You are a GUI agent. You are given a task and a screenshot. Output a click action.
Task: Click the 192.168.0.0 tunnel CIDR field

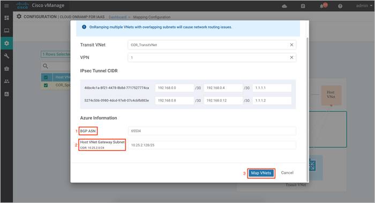174,88
